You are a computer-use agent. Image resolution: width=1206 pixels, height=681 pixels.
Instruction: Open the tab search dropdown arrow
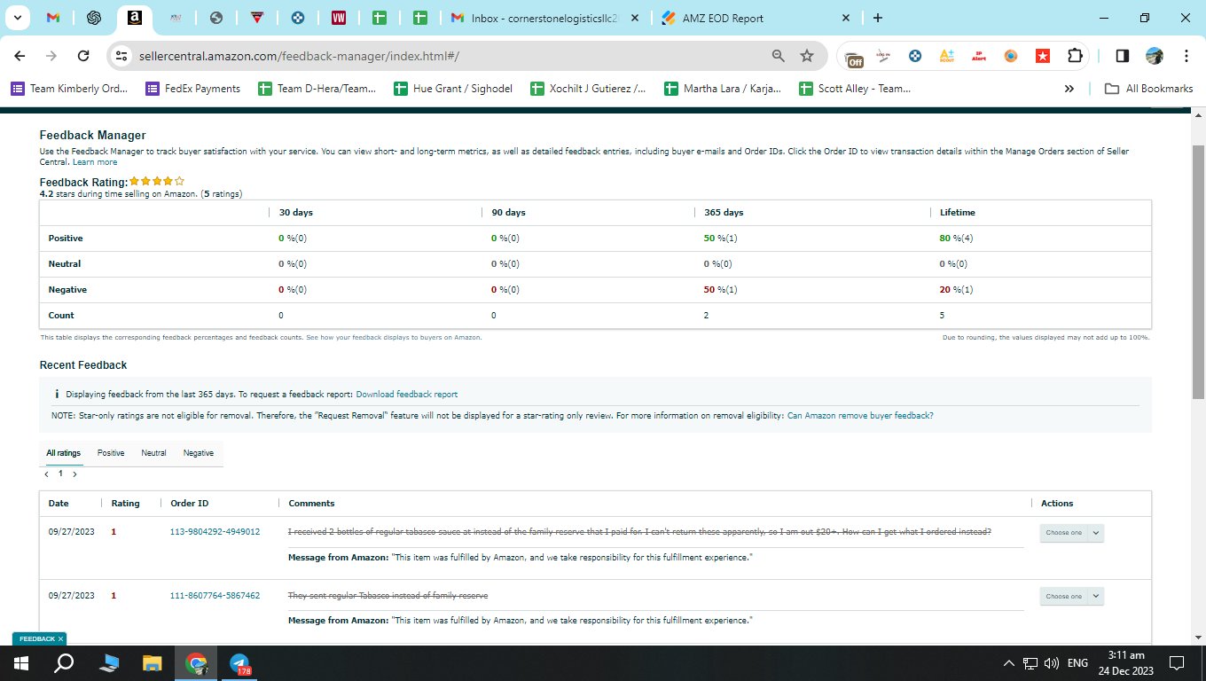coord(16,18)
